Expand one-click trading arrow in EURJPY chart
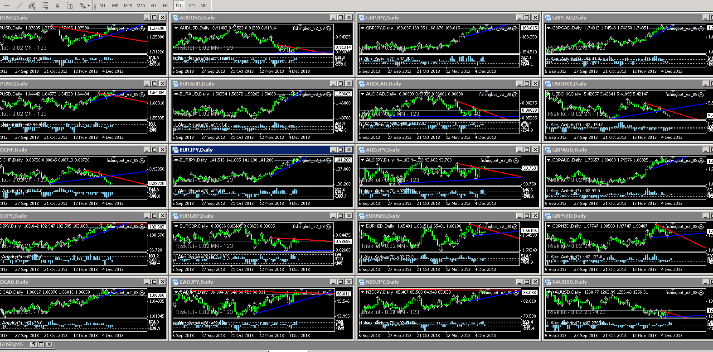The width and height of the screenshot is (713, 352). [x=176, y=160]
